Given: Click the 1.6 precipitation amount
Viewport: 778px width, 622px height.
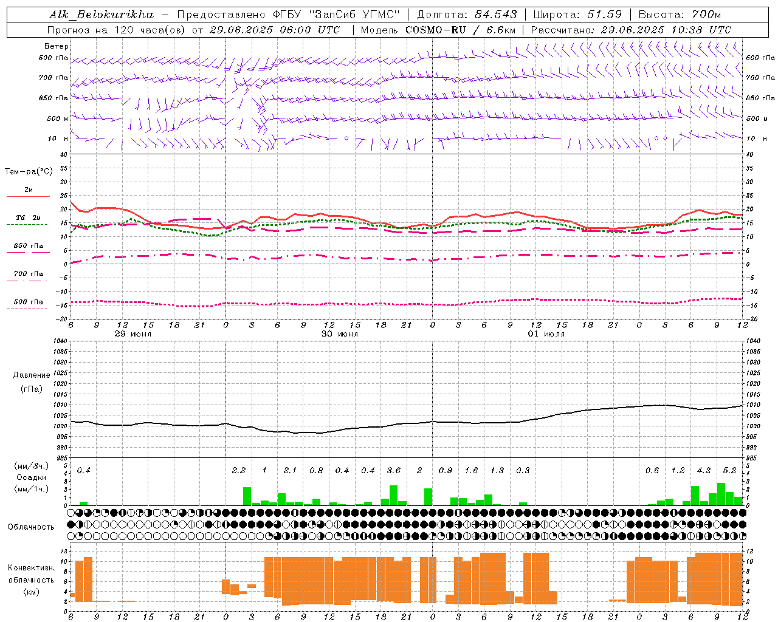Looking at the screenshot, I should (471, 471).
